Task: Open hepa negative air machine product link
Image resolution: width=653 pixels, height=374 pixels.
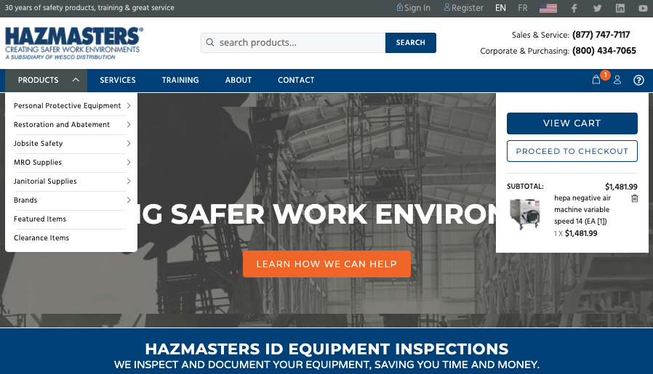Action: tap(582, 210)
